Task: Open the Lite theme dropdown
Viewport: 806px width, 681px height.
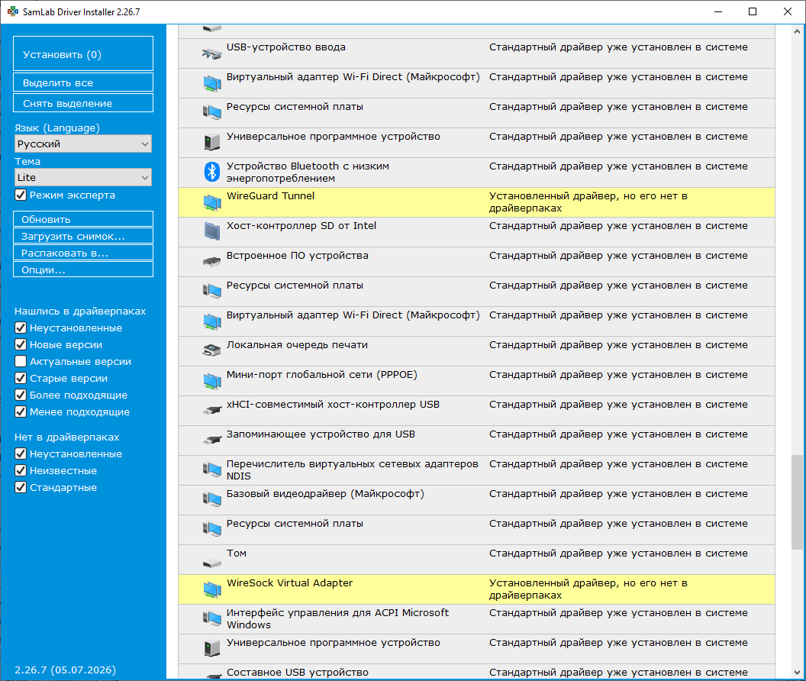Action: pos(83,177)
